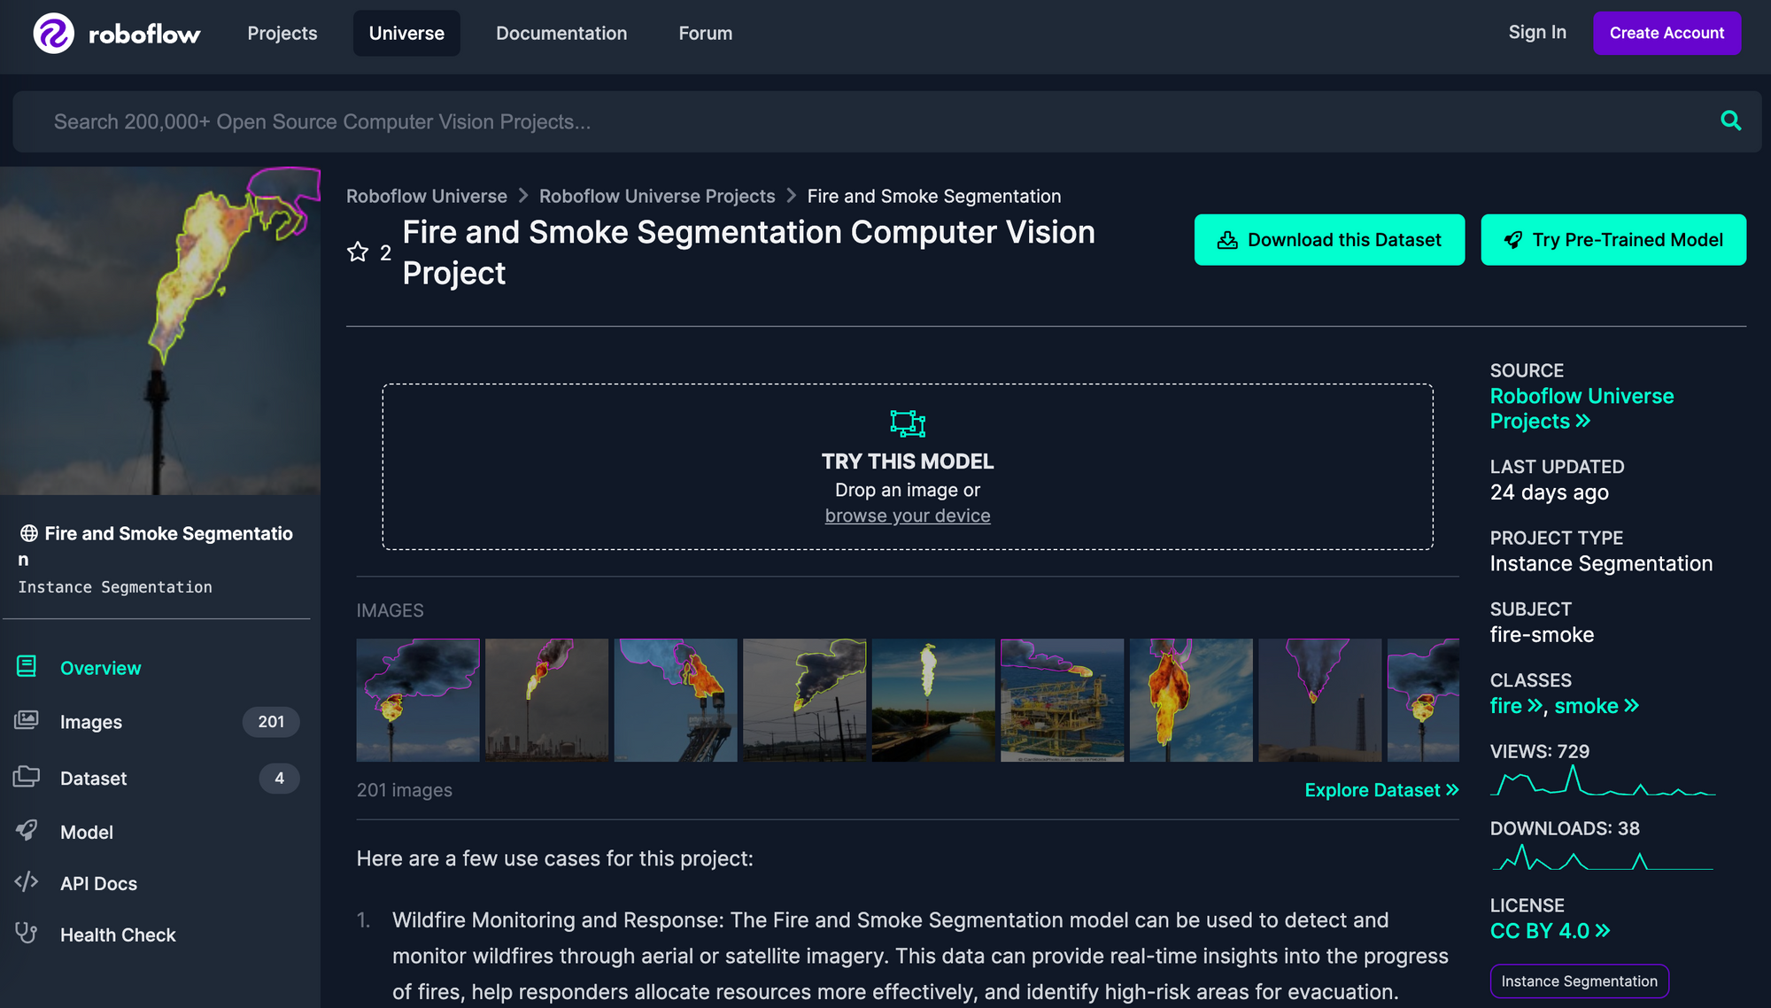Star the Fire and Smoke project
This screenshot has width=1771, height=1008.
tap(358, 252)
